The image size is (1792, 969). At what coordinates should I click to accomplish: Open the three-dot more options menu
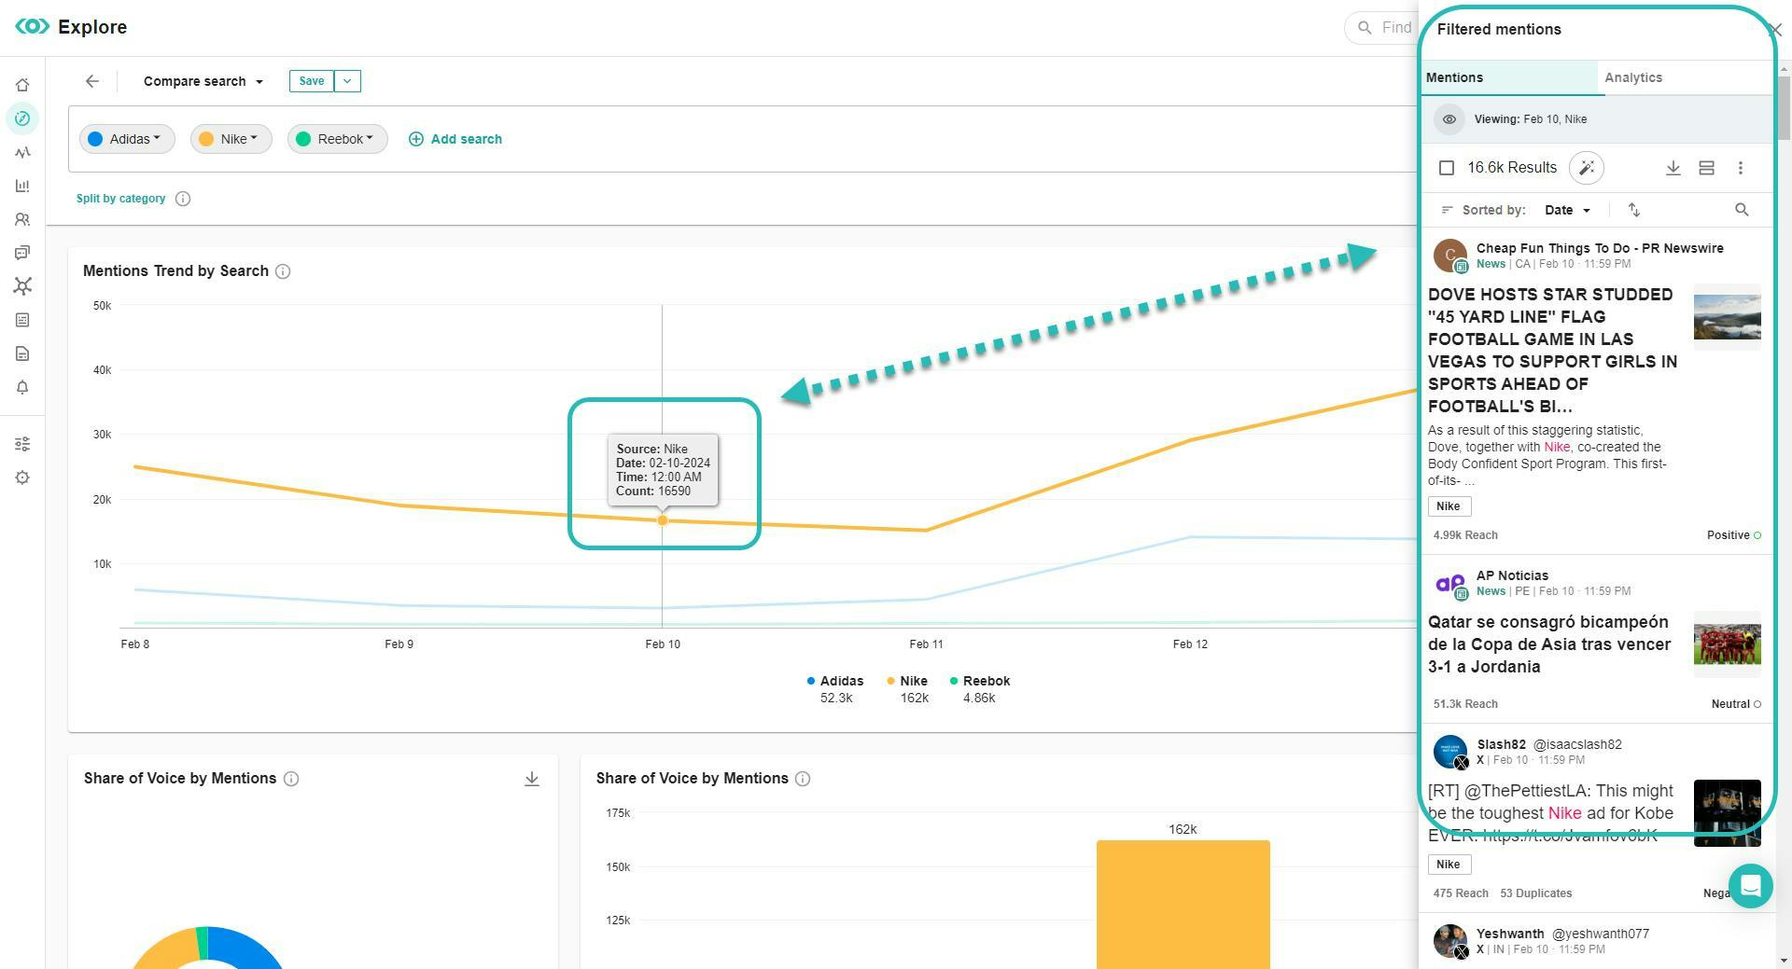(1740, 168)
